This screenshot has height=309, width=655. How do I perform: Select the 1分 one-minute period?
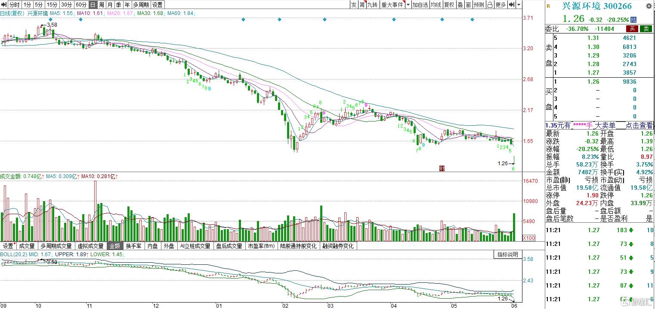tap(28, 5)
